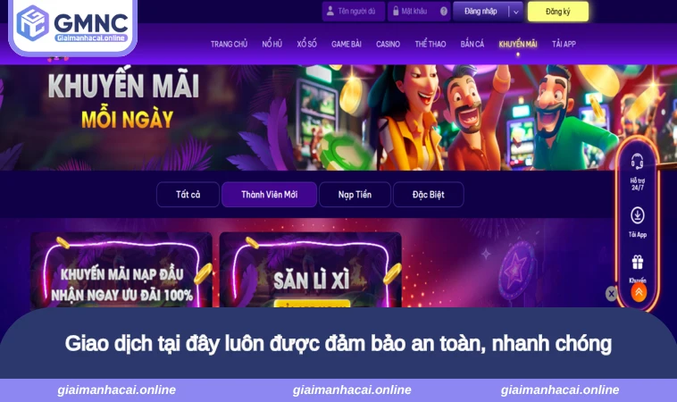Expand the login dropdown arrow
This screenshot has width=677, height=402.
pos(516,13)
